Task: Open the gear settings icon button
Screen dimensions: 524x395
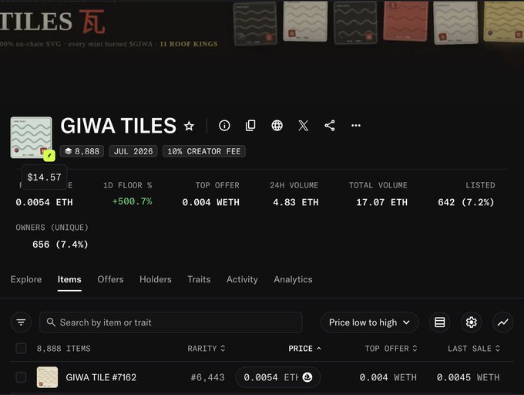Action: pyautogui.click(x=471, y=322)
